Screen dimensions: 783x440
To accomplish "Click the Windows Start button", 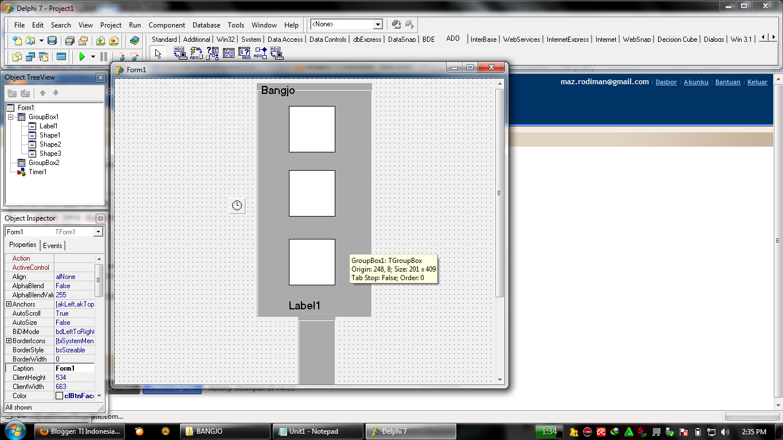I will point(15,431).
